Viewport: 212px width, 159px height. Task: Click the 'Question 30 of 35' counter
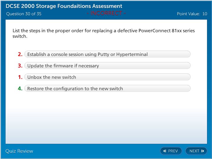[24, 14]
